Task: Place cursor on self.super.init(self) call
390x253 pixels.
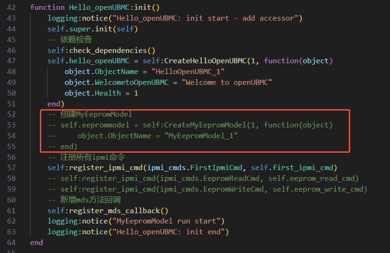Action: tap(92, 29)
